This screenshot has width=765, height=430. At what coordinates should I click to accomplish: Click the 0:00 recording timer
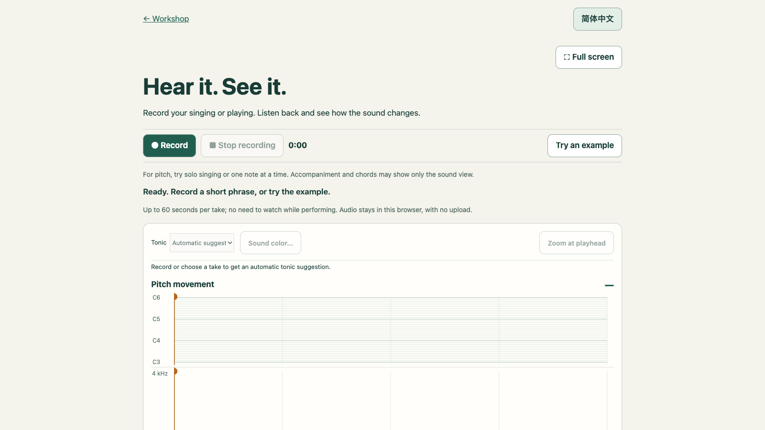point(297,145)
